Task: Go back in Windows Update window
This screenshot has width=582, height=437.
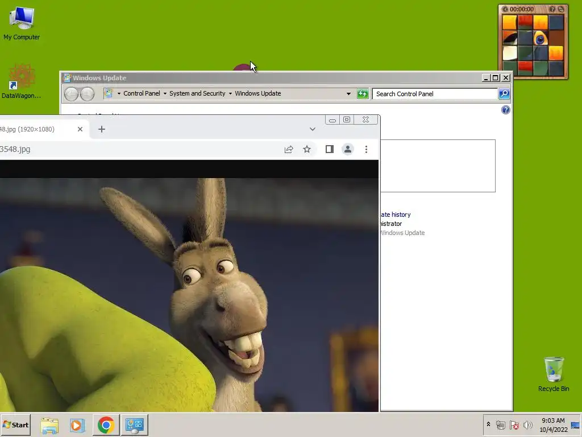Action: [71, 94]
